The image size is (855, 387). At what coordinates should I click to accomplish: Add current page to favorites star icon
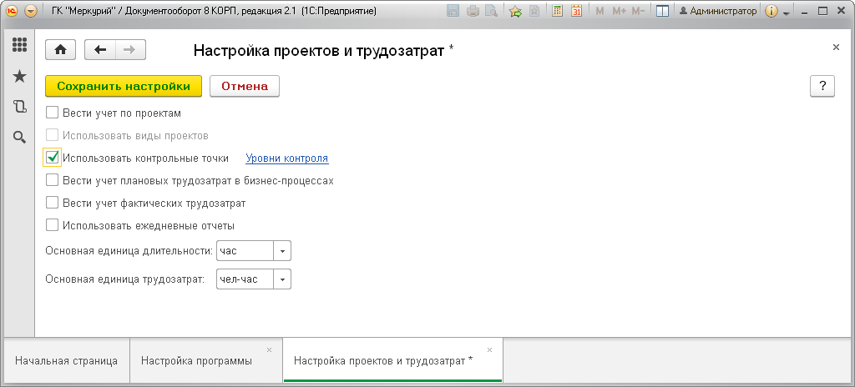[515, 11]
